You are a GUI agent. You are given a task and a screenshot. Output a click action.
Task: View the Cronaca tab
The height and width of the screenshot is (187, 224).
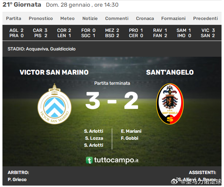(x=145, y=19)
